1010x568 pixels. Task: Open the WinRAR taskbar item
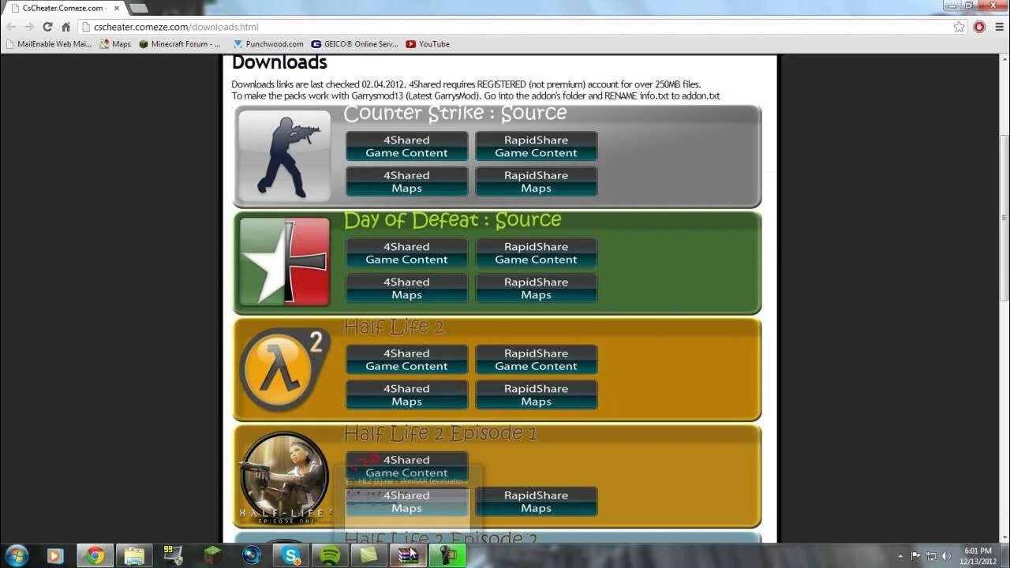[408, 555]
